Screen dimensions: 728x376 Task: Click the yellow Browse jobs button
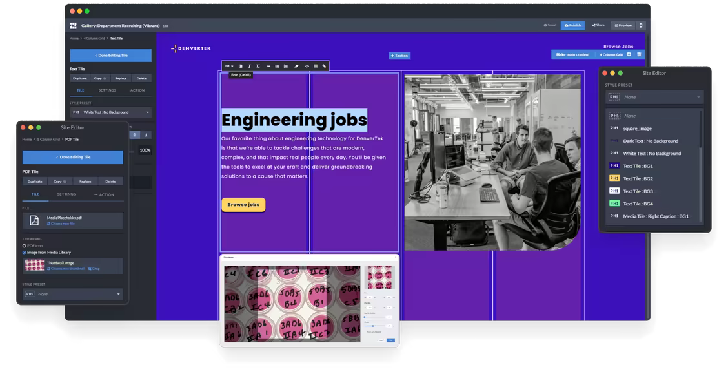(243, 205)
